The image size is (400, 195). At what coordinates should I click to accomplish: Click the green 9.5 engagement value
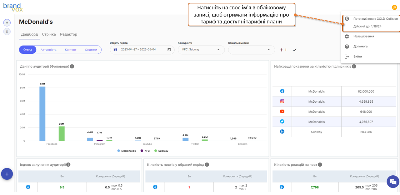(62, 187)
